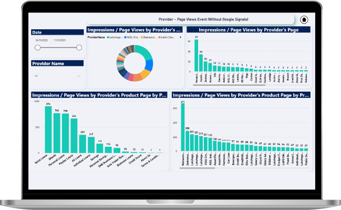Click the bottom-right product chart title
Viewport: 341px width, 210px height.
[241, 95]
